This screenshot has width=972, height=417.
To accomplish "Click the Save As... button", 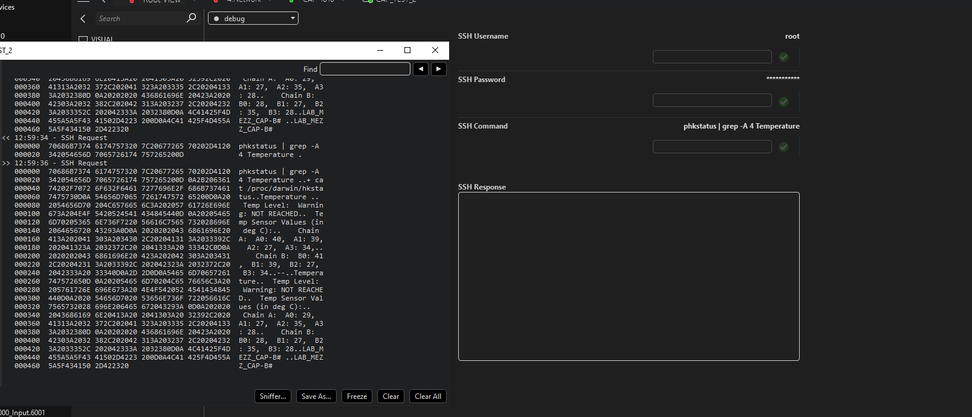I will [316, 396].
